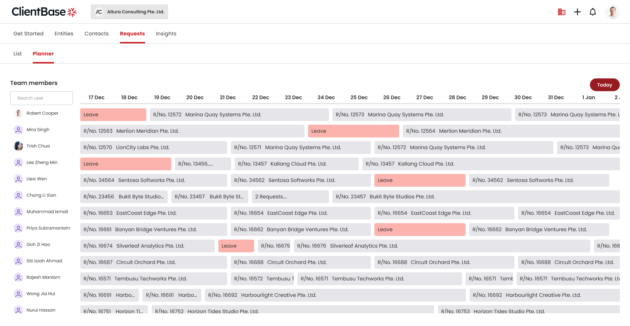
Task: Click Priya Subramaniam's avatar icon
Action: pos(18,228)
